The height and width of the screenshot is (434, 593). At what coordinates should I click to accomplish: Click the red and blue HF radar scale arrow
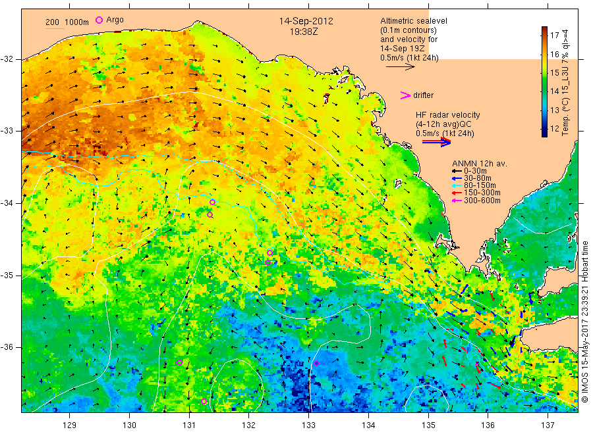pos(436,142)
